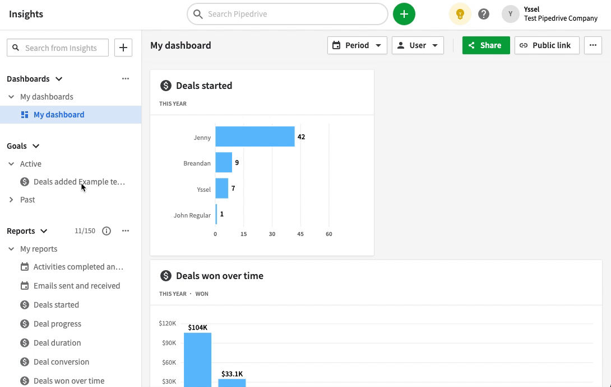Open the Period dropdown
The image size is (611, 387).
coord(357,45)
